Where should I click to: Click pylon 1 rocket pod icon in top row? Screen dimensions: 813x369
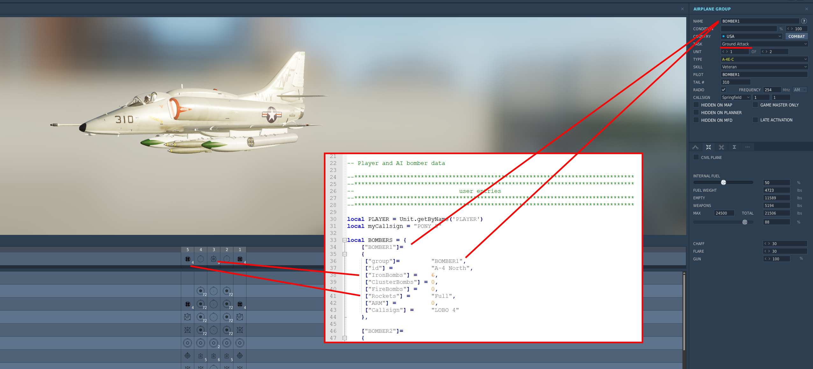point(240,259)
